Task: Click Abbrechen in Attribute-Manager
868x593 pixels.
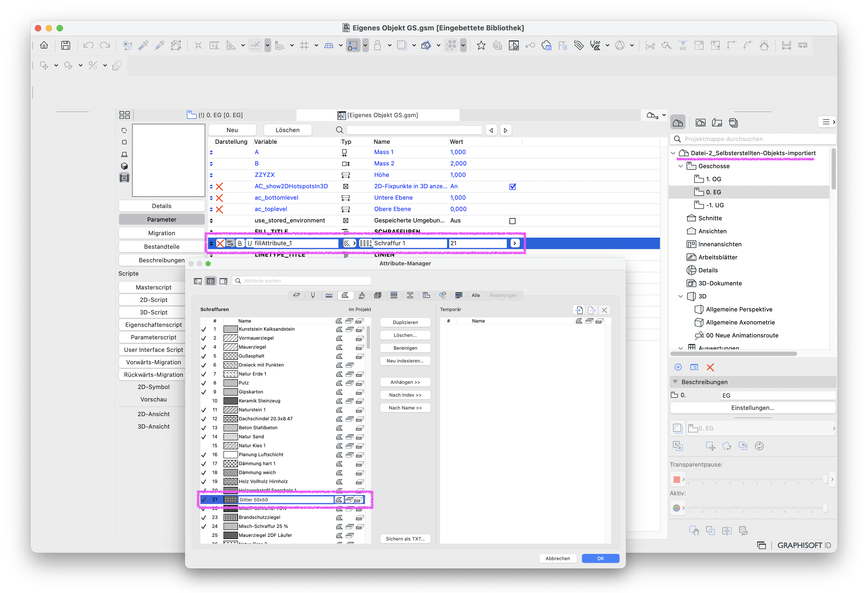Action: click(x=557, y=558)
